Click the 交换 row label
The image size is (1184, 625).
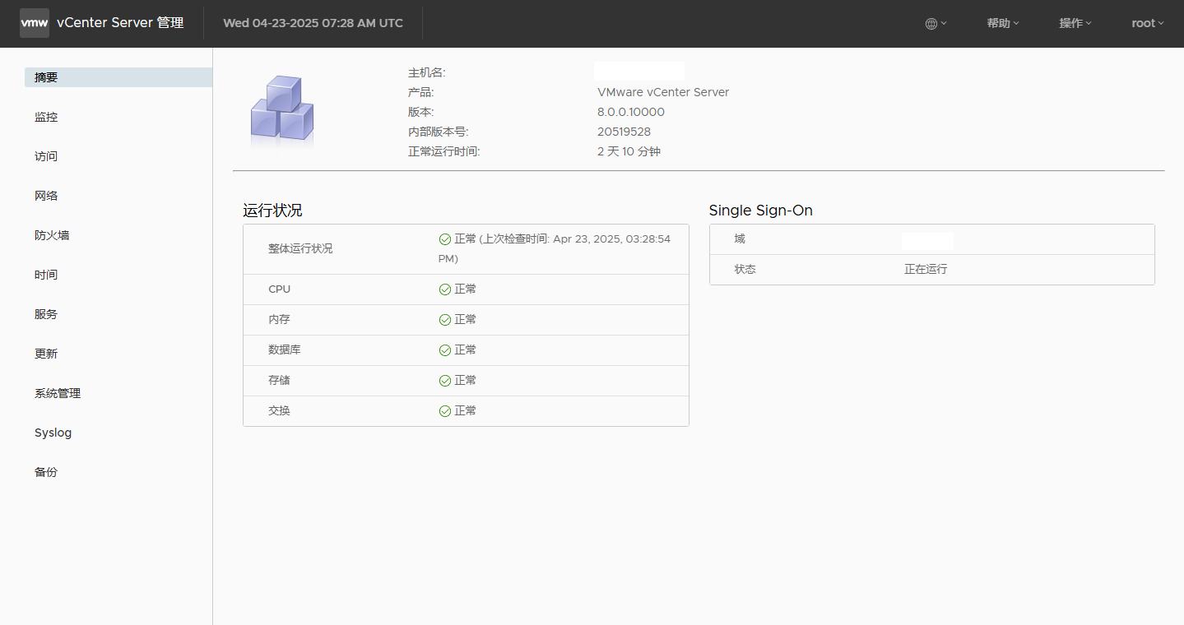coord(279,411)
